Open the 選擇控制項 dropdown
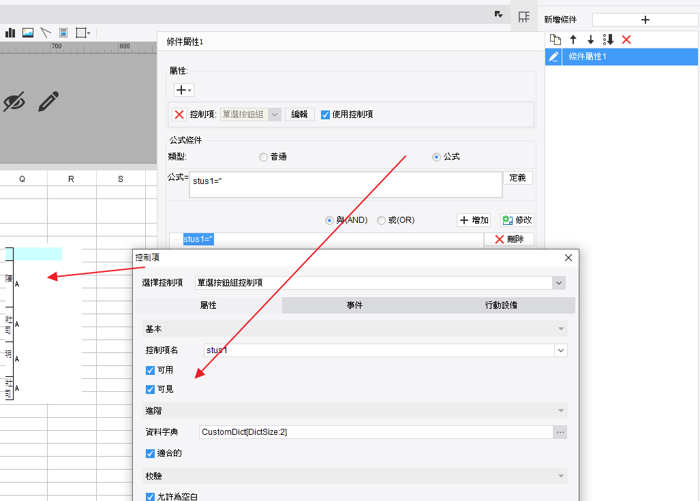Viewport: 700px width, 501px height. 558,283
